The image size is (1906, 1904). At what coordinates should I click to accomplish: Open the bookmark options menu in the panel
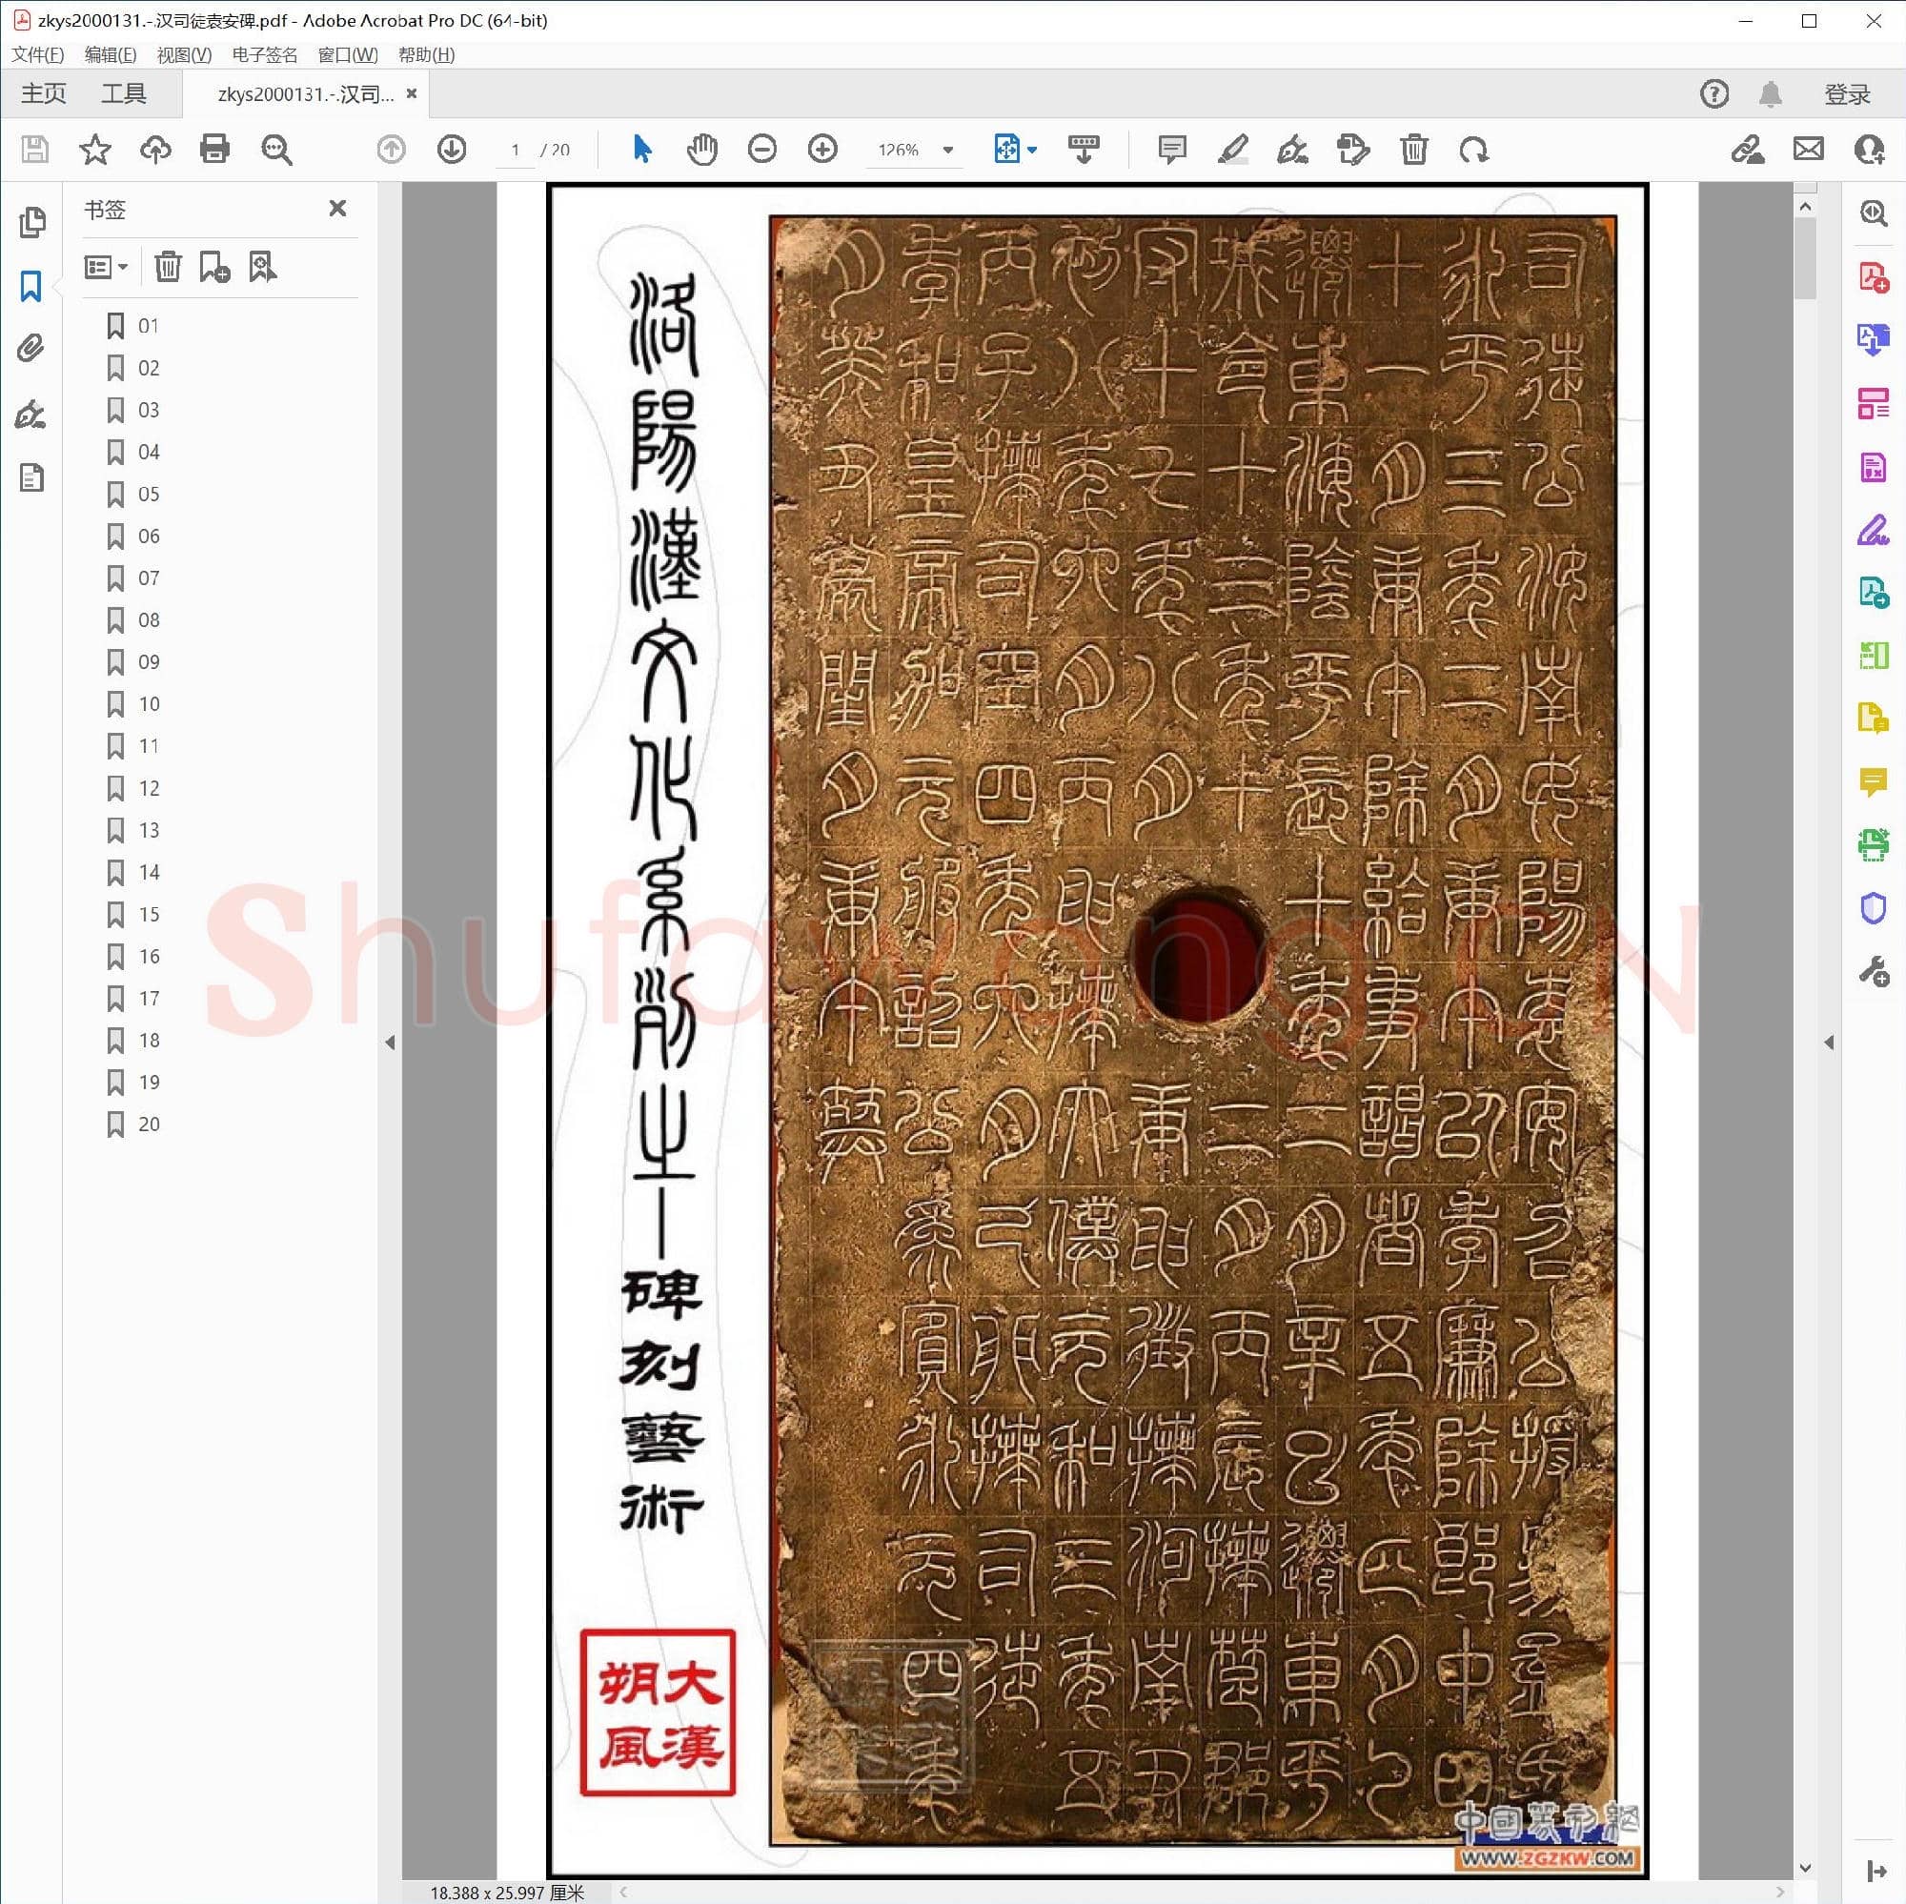(105, 267)
